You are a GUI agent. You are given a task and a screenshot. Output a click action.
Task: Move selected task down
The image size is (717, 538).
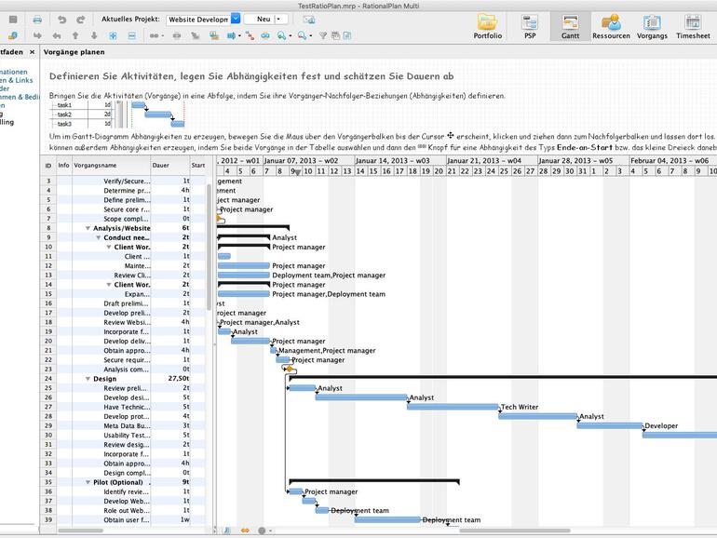94,35
